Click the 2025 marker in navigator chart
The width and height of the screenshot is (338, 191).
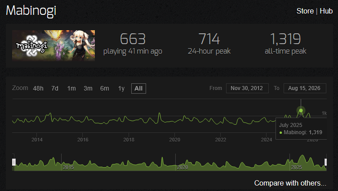pos(297,167)
